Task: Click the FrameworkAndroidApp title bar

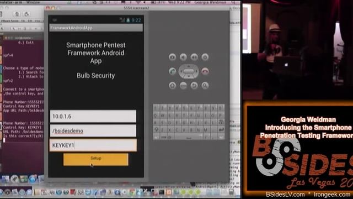Action: (96, 28)
